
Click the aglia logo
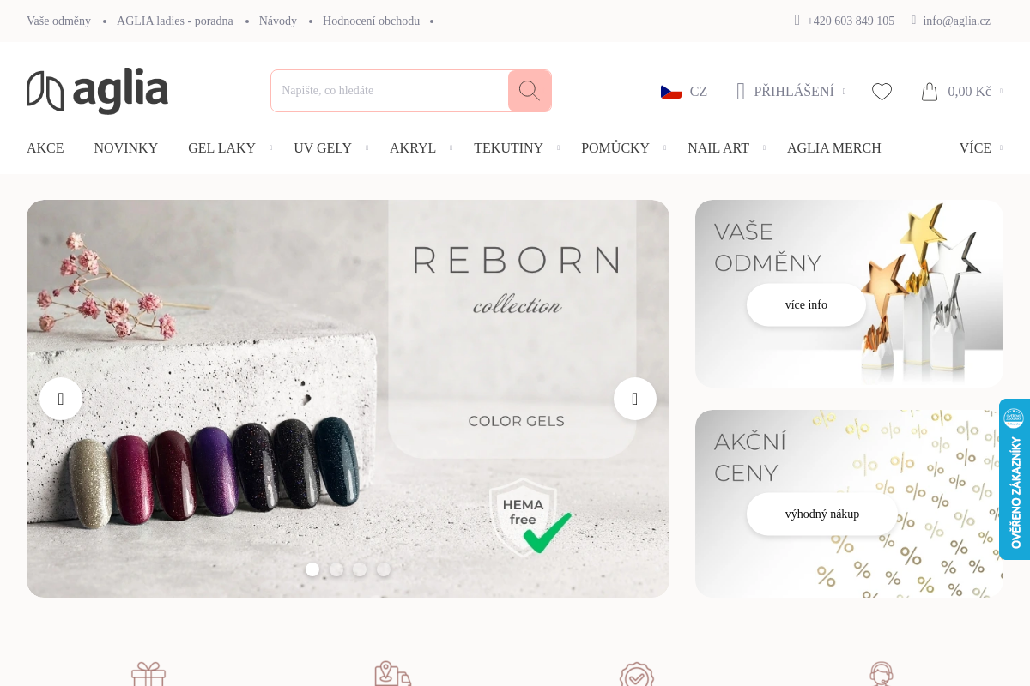[97, 91]
